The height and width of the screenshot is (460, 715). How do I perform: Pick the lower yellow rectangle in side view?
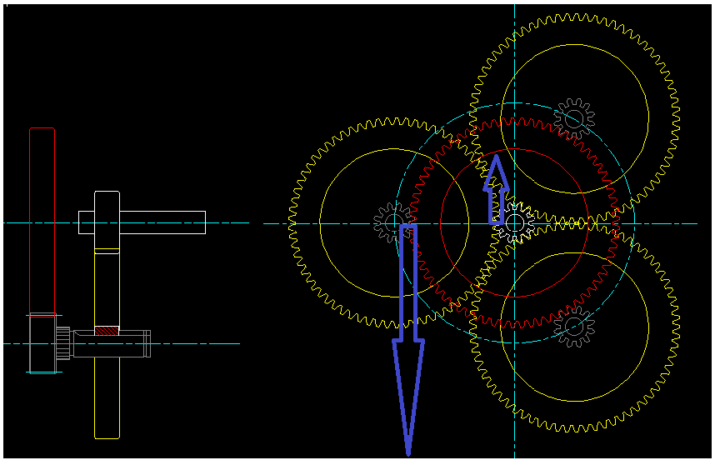(x=107, y=398)
